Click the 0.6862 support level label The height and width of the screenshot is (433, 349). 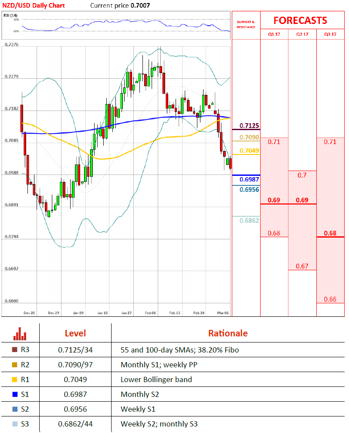point(249,220)
